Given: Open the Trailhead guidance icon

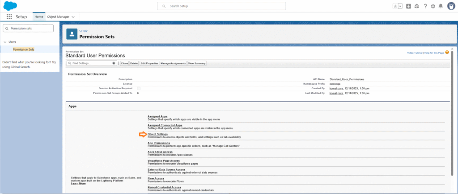Looking at the screenshot, I should pyautogui.click(x=417, y=6).
